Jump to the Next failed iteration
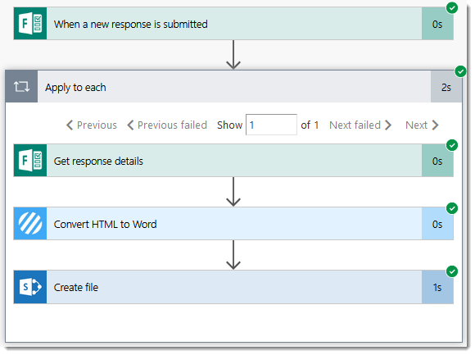 pos(360,125)
